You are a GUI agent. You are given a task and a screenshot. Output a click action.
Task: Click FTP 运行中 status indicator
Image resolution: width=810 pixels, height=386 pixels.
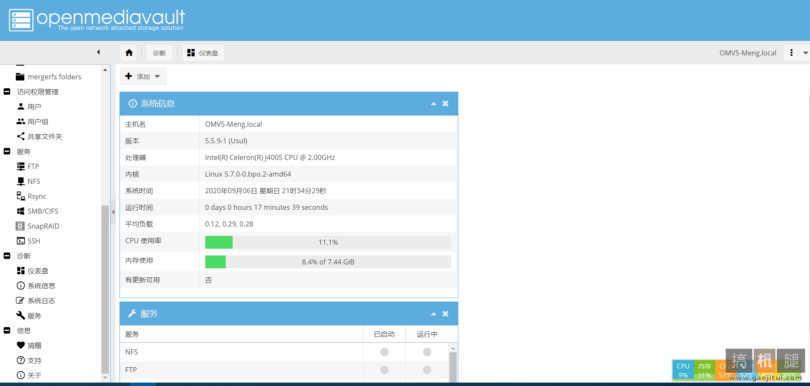coord(427,370)
